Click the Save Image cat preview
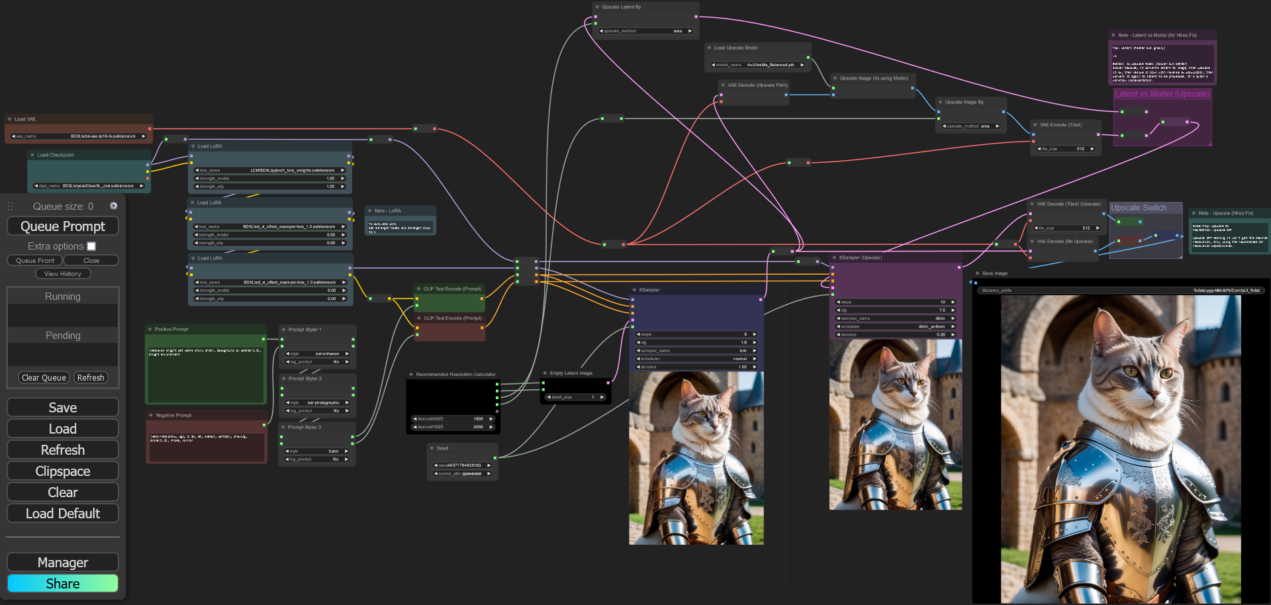 coord(1121,449)
